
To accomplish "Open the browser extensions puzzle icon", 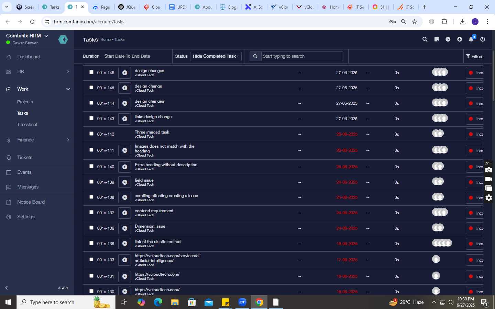I will click(444, 22).
